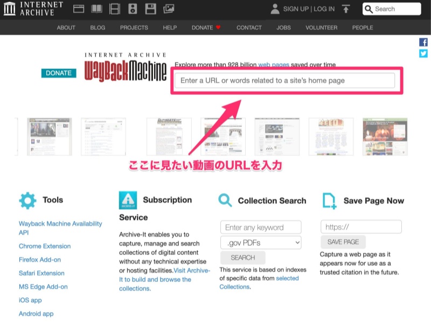
Task: Click the upload arrow icon
Action: 345,9
